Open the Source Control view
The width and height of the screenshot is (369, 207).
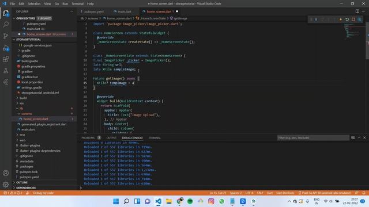(x=6, y=36)
